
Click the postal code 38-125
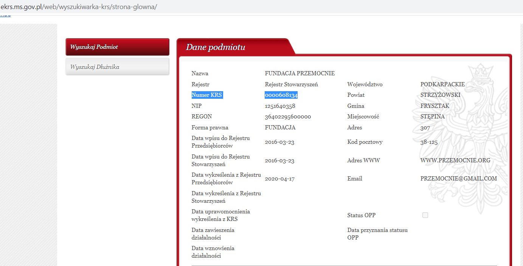429,142
